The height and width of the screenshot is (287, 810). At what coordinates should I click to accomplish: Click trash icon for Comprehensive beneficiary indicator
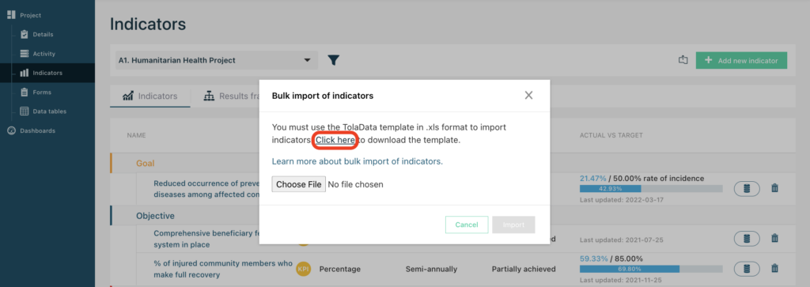pyautogui.click(x=774, y=238)
